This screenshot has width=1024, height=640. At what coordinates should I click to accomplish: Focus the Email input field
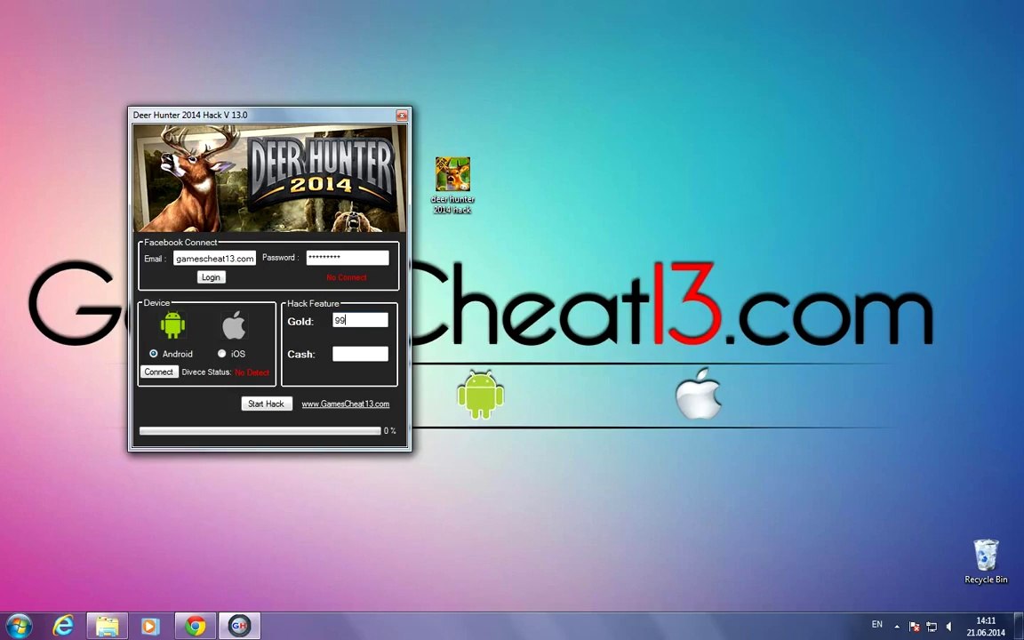click(214, 258)
